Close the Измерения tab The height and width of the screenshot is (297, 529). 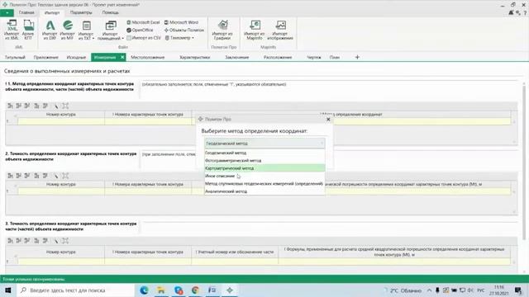coord(122,57)
